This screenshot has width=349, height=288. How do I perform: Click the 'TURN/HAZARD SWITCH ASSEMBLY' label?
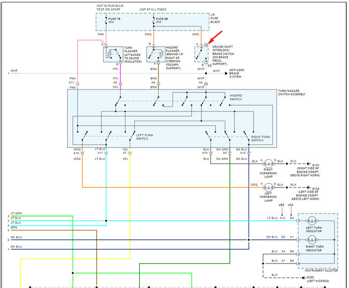[292, 93]
